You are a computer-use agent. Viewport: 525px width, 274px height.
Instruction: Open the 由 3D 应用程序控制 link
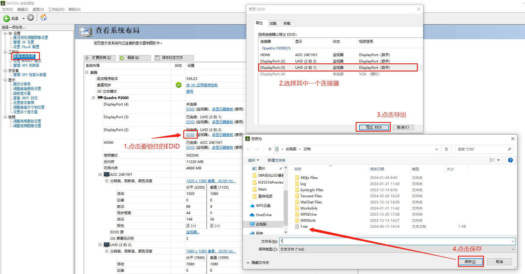coord(202,85)
